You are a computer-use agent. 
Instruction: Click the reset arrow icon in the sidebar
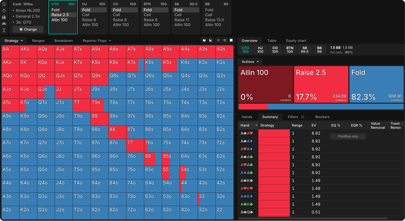click(x=4, y=11)
